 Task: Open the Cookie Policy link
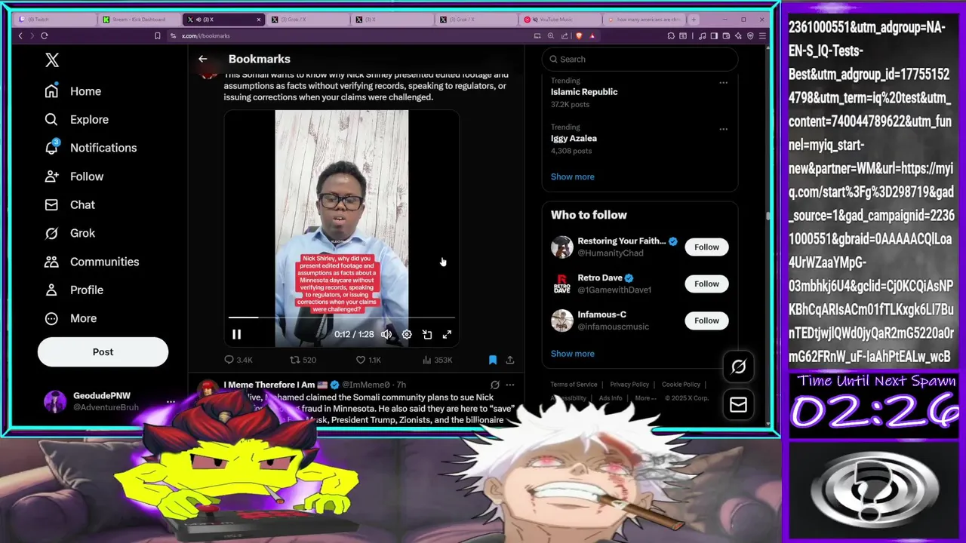coord(681,385)
